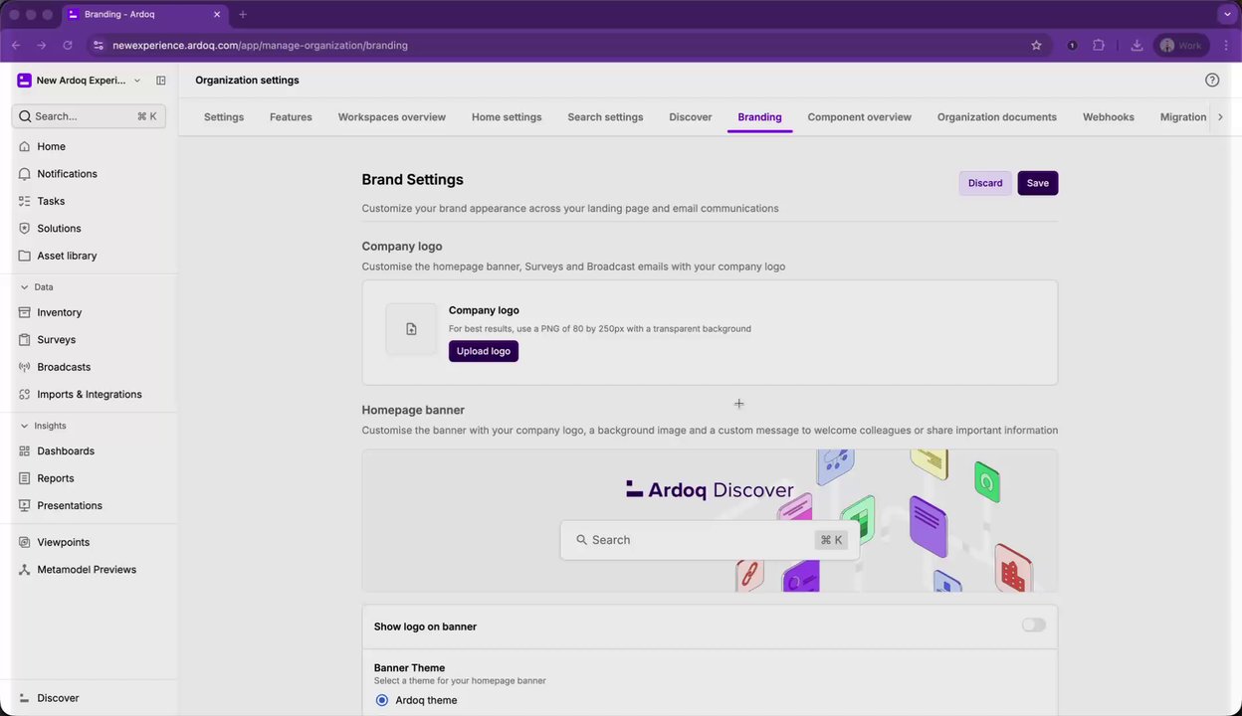This screenshot has width=1242, height=716.
Task: Collapse the Data section
Action: click(x=24, y=287)
